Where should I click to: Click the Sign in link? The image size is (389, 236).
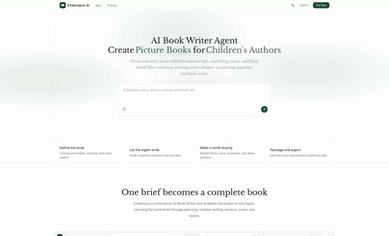click(x=304, y=5)
